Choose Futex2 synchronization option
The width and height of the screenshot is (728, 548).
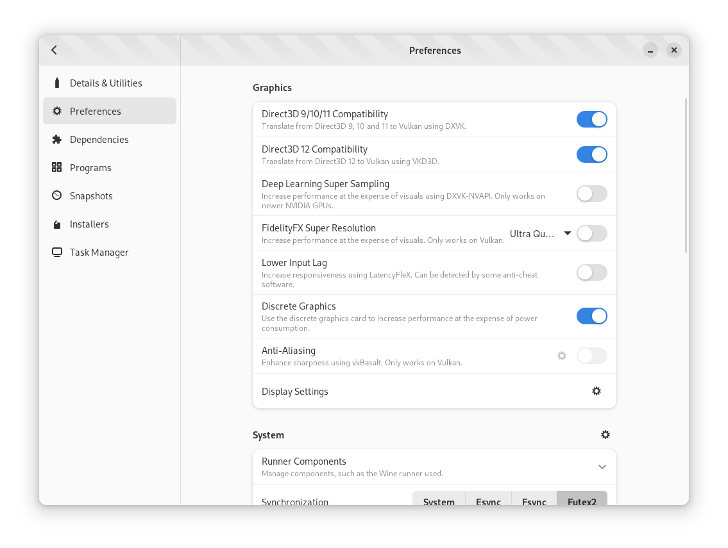[582, 501]
